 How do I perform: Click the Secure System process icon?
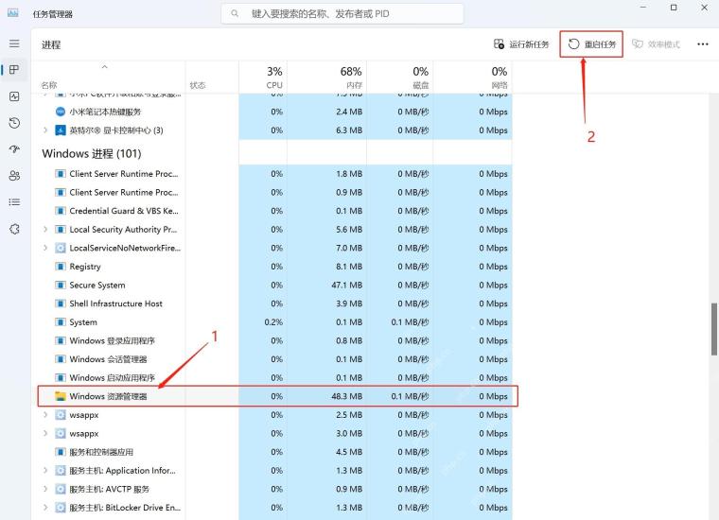[60, 285]
